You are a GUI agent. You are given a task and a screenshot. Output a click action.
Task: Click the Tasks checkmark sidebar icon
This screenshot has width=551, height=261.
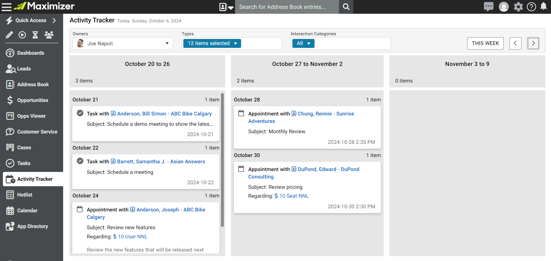10,163
